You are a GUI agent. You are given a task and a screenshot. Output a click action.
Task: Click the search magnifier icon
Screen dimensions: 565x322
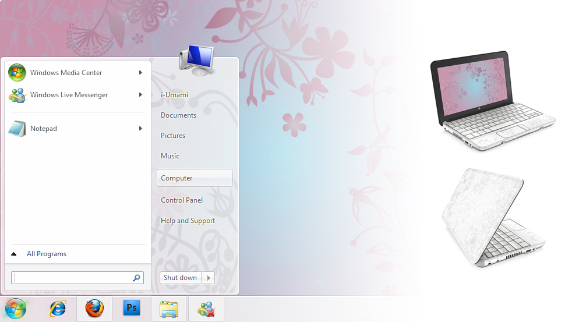[x=136, y=278]
